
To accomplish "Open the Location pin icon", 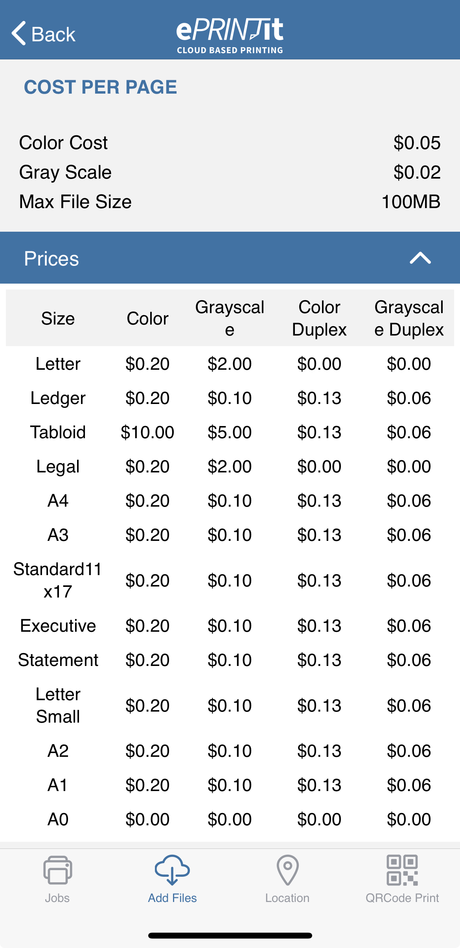I will pyautogui.click(x=287, y=870).
